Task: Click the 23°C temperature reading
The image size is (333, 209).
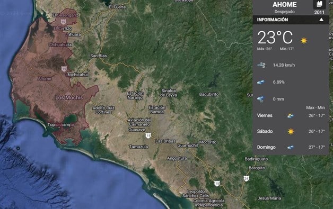Action: pos(275,38)
